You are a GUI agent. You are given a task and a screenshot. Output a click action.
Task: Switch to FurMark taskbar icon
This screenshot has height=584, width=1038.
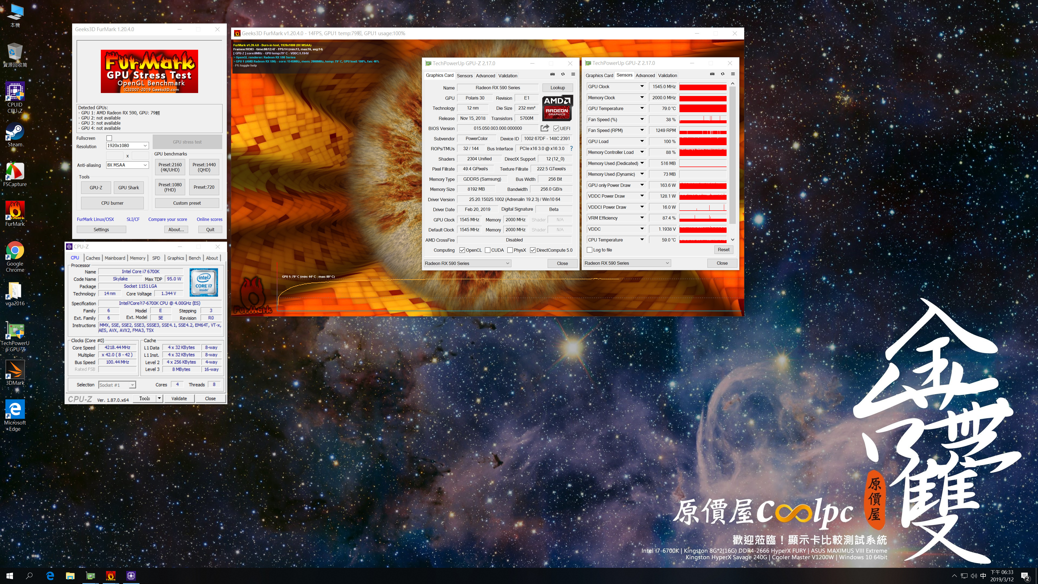[111, 576]
